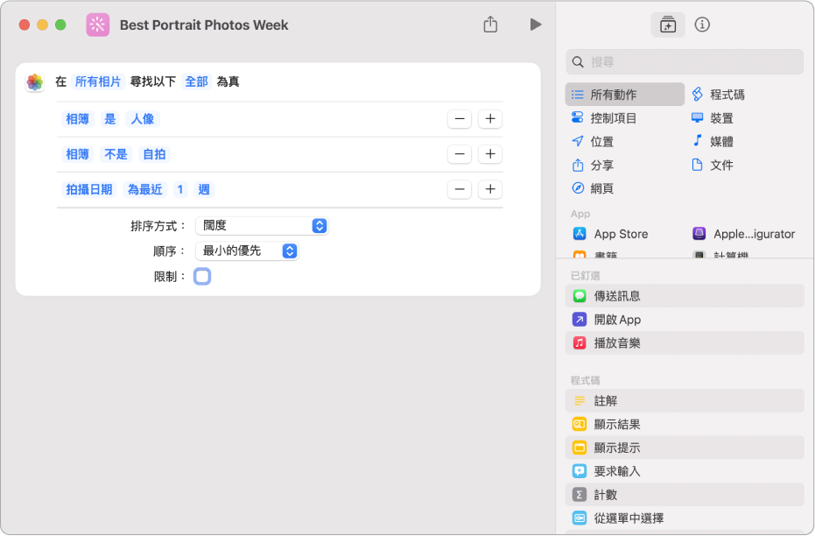Open the 順序 dropdown showing 最小的優先
This screenshot has width=815, height=536.
click(247, 251)
